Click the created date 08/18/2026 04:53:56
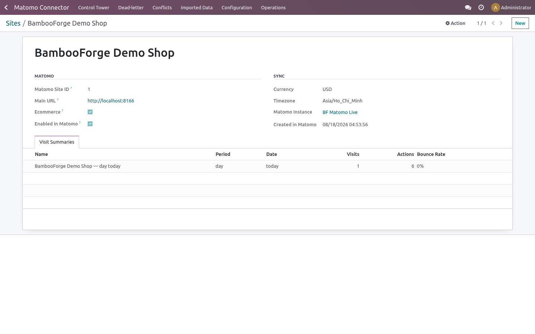 pos(345,124)
